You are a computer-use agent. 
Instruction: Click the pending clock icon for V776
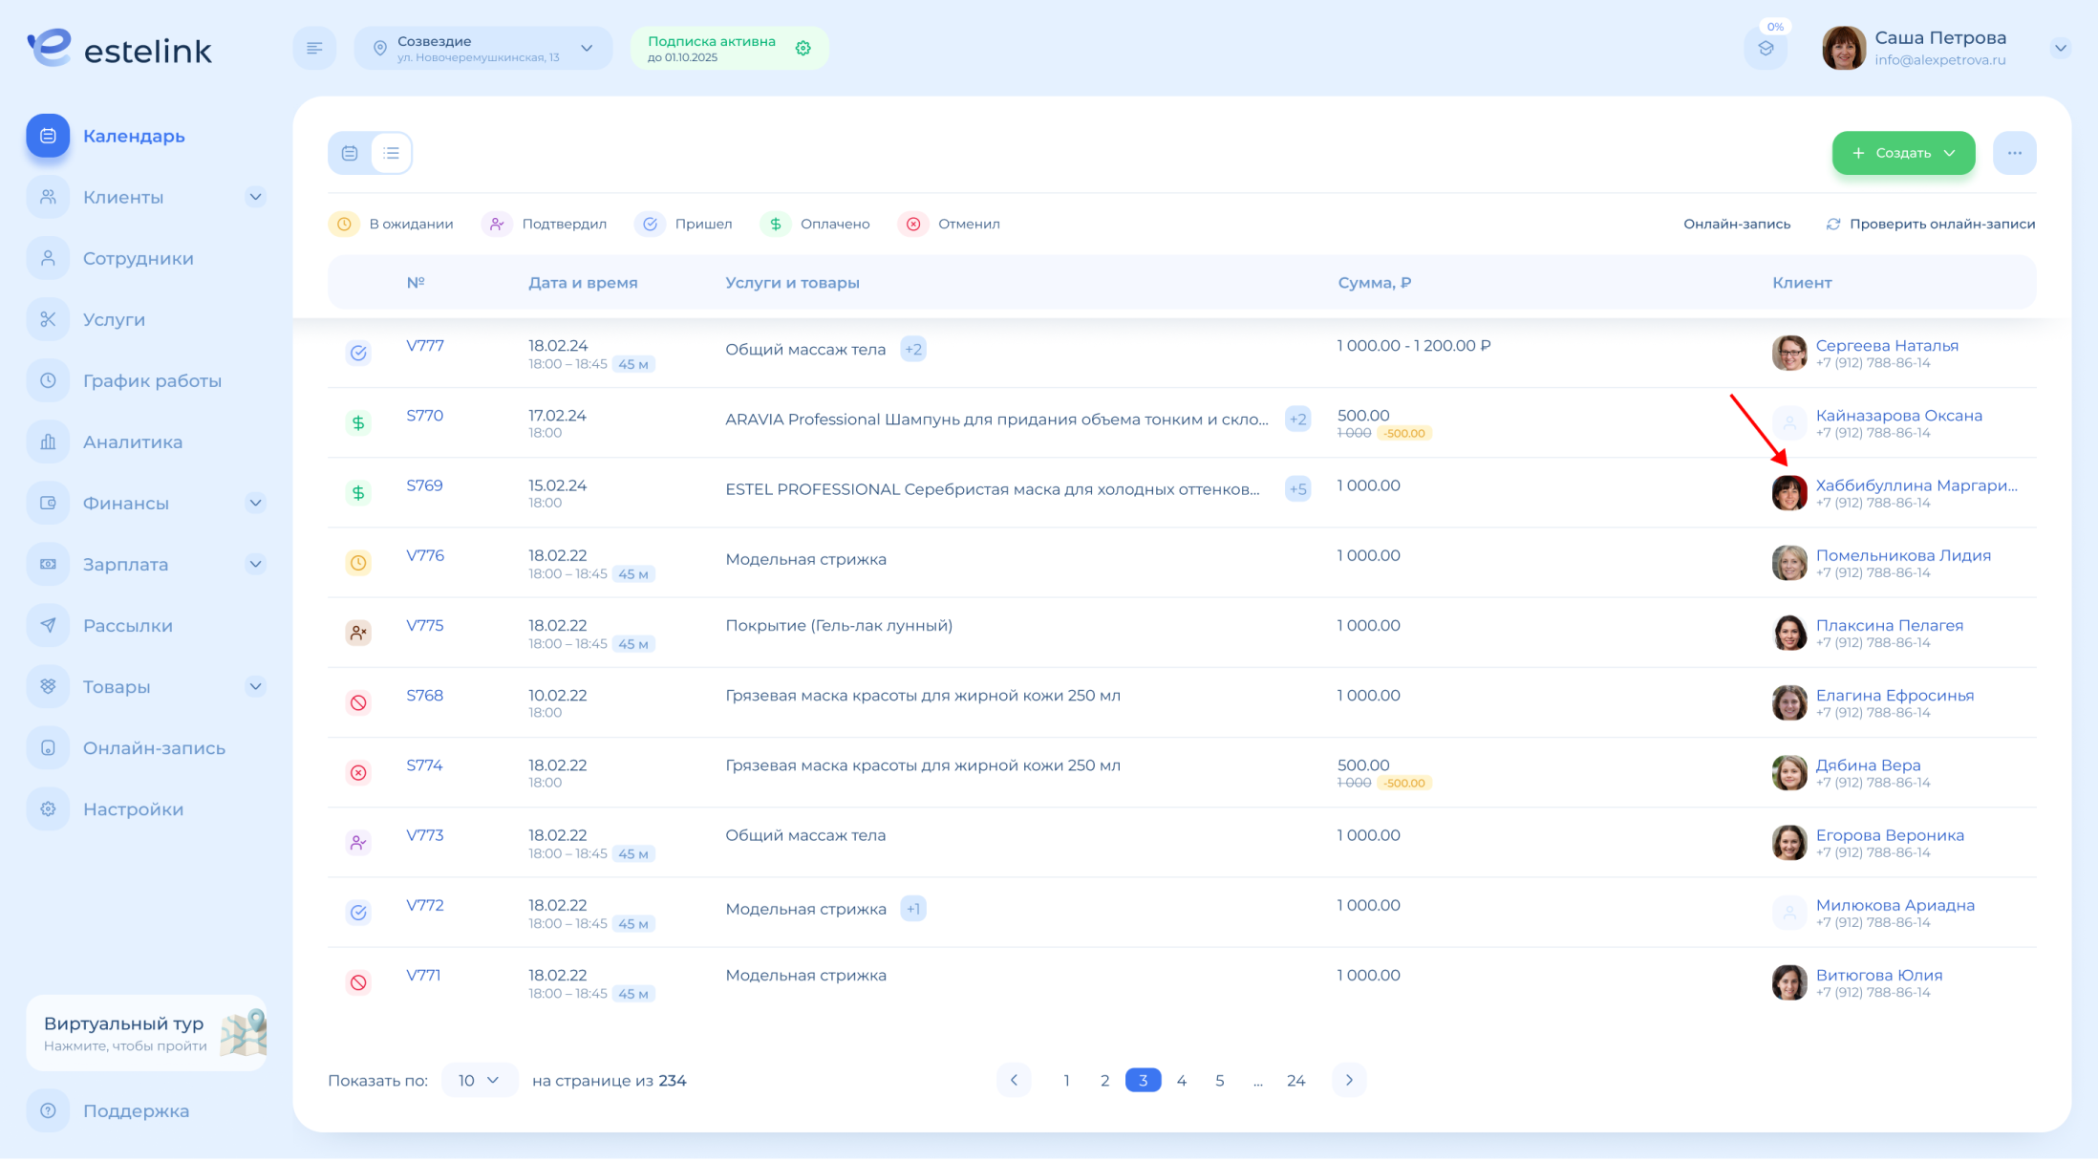click(x=358, y=563)
